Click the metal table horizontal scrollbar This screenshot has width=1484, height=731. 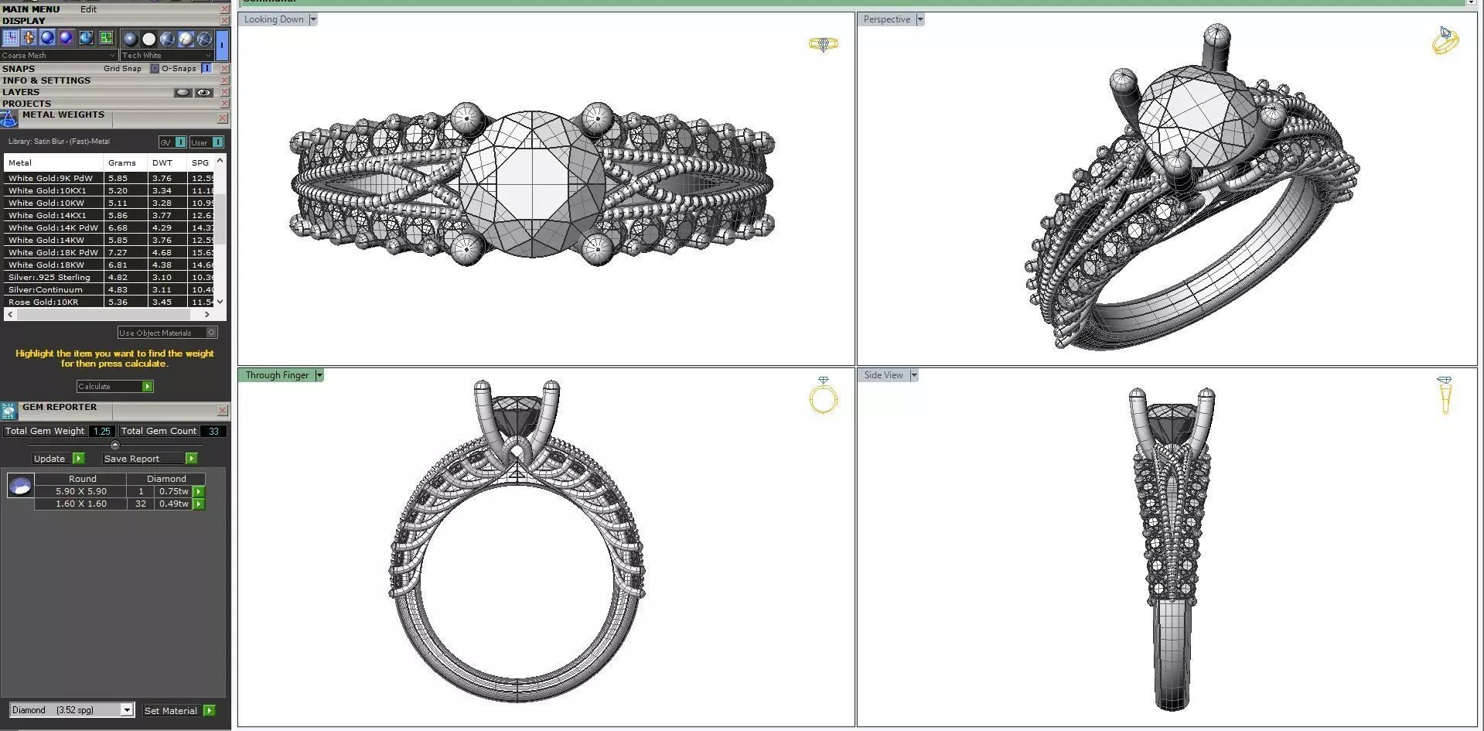tap(104, 315)
